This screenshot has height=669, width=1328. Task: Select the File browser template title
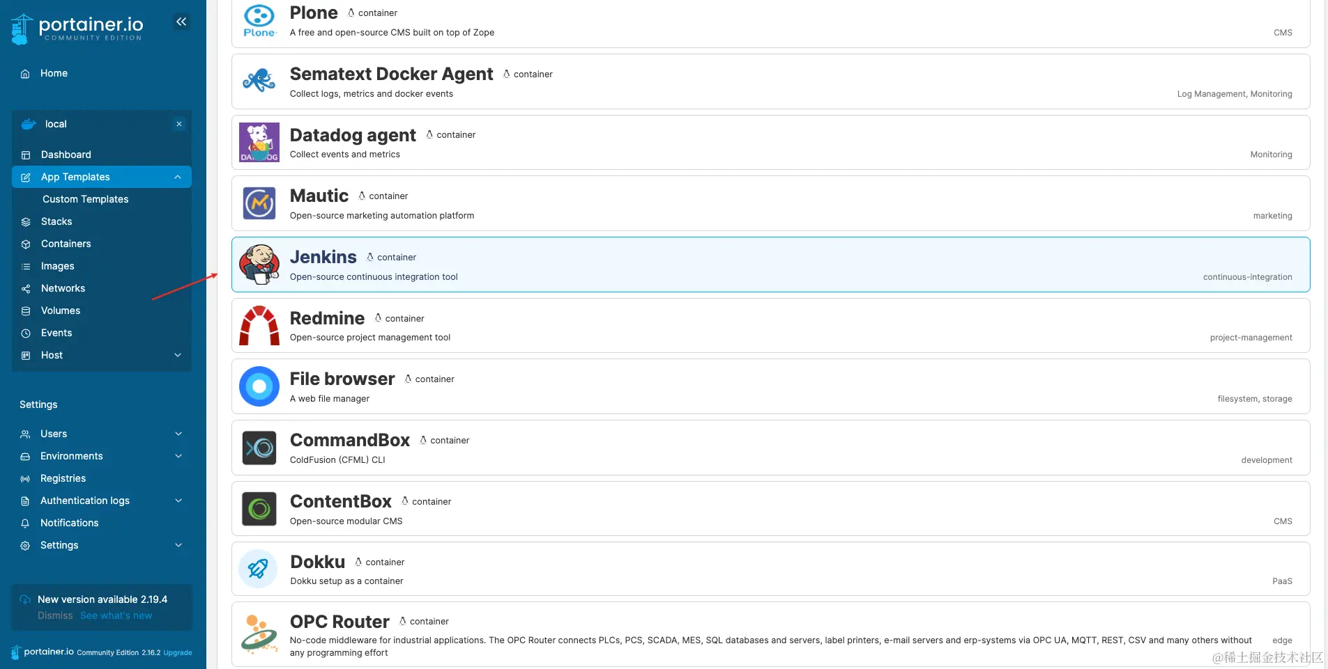tap(342, 379)
